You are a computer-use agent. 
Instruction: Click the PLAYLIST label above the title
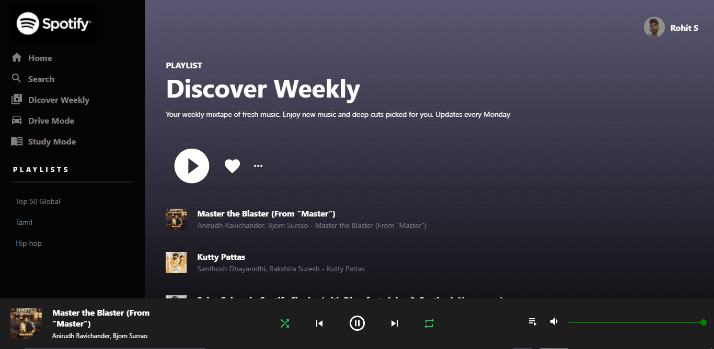[184, 65]
